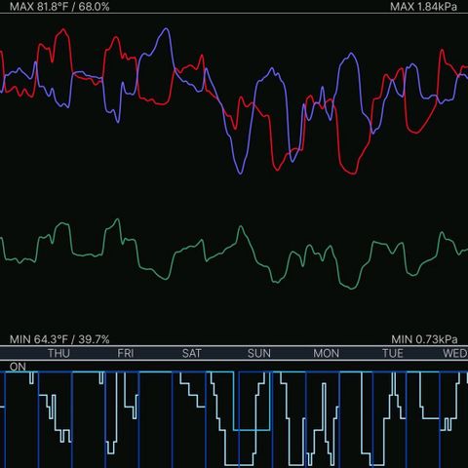Select the TUE day label

click(393, 353)
